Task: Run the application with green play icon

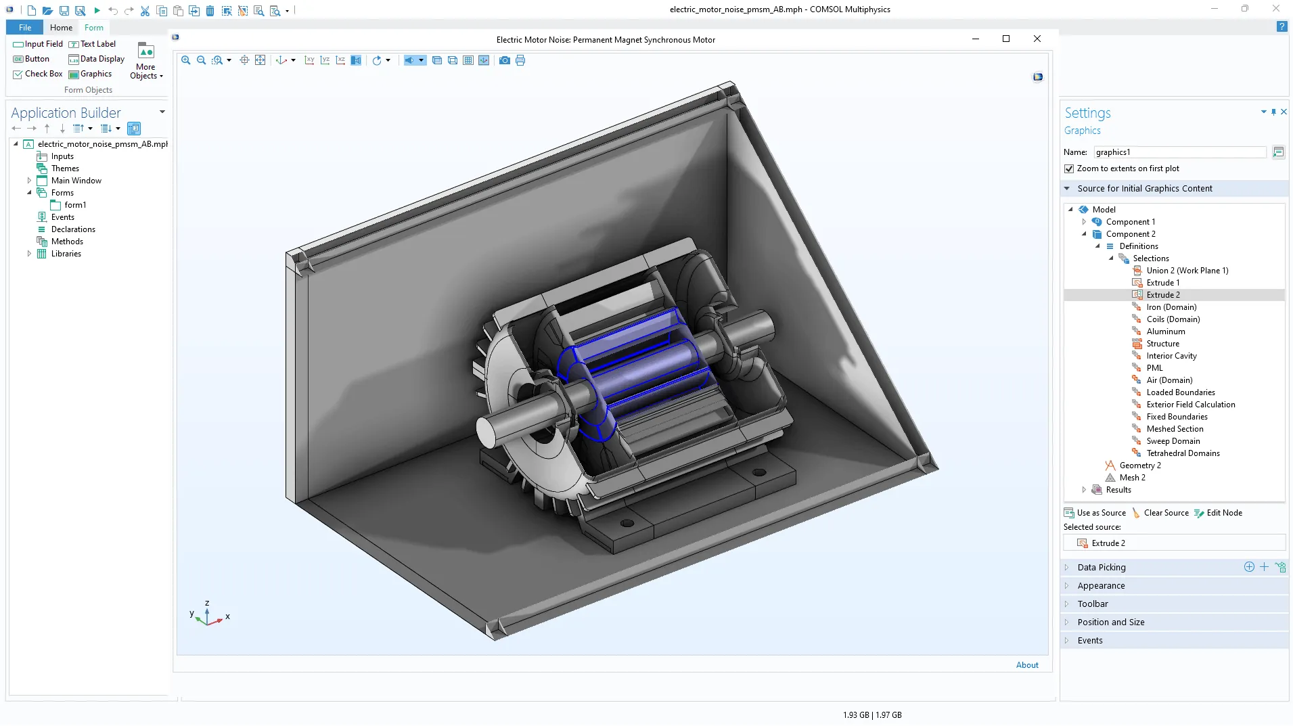Action: [x=97, y=10]
